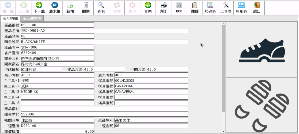The width and height of the screenshot is (299, 134).
Task: Click the 產品客戶 field 客戶-006
Action: pos(57,47)
